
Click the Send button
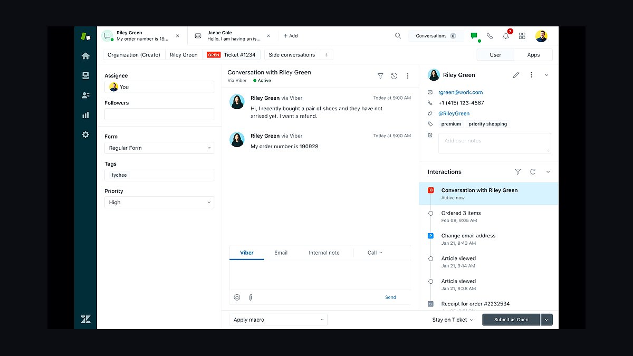click(390, 297)
